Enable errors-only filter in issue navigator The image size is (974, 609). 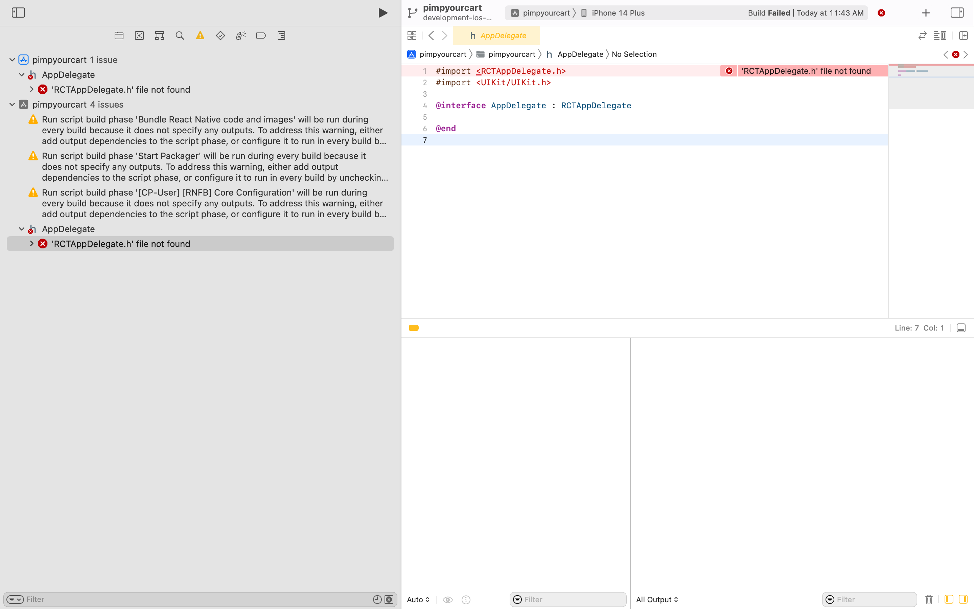[389, 599]
